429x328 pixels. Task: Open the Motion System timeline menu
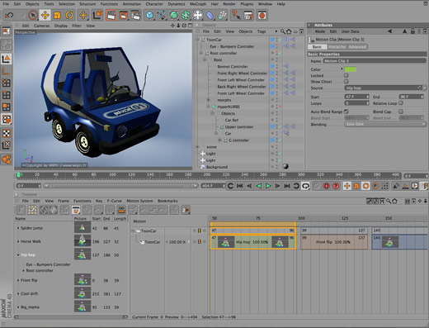tap(139, 201)
